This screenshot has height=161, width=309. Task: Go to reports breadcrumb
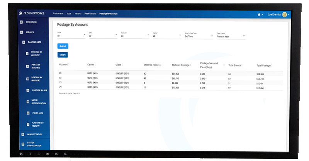(x=78, y=14)
